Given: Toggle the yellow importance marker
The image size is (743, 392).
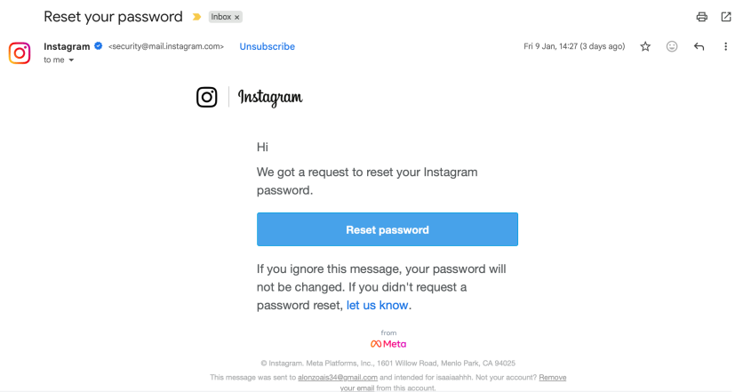Looking at the screenshot, I should tap(196, 17).
